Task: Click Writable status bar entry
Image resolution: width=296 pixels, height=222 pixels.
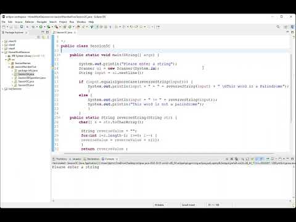Action: pos(159,205)
